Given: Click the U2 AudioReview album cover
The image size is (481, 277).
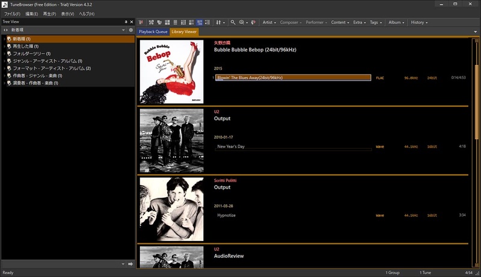Looking at the screenshot, I should coord(171,257).
